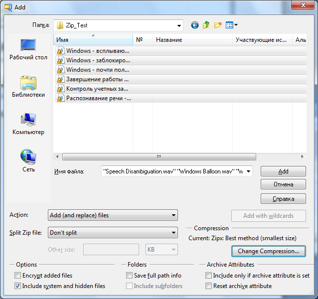Expand the Имя файла history dropdown
The width and height of the screenshot is (318, 299).
pyautogui.click(x=248, y=171)
